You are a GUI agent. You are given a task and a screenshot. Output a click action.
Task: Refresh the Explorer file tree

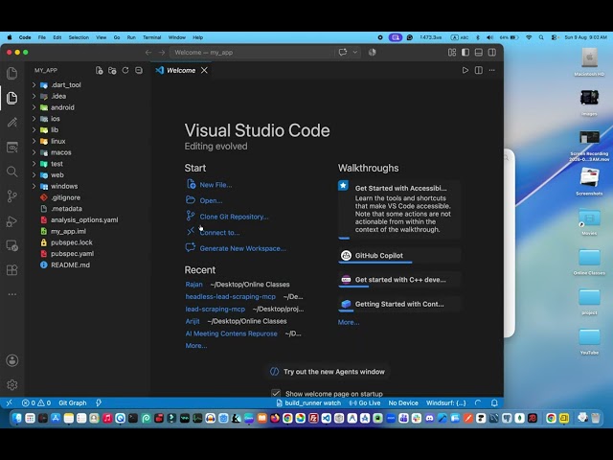tap(125, 70)
